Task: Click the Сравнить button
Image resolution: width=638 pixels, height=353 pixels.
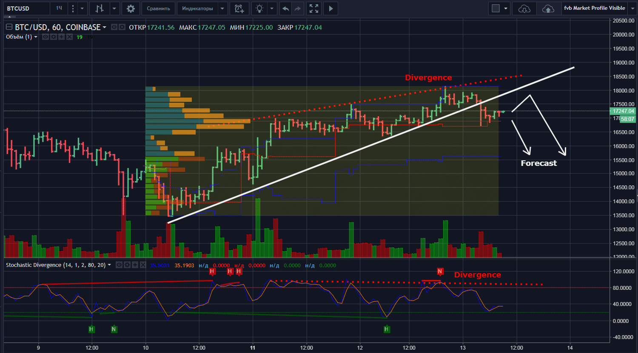Action: [x=159, y=8]
